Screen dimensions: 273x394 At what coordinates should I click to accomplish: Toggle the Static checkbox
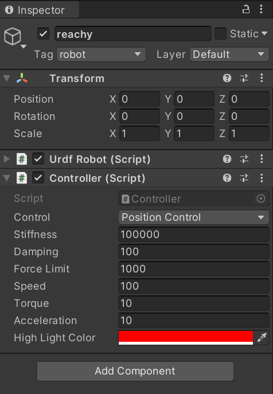[x=220, y=34]
